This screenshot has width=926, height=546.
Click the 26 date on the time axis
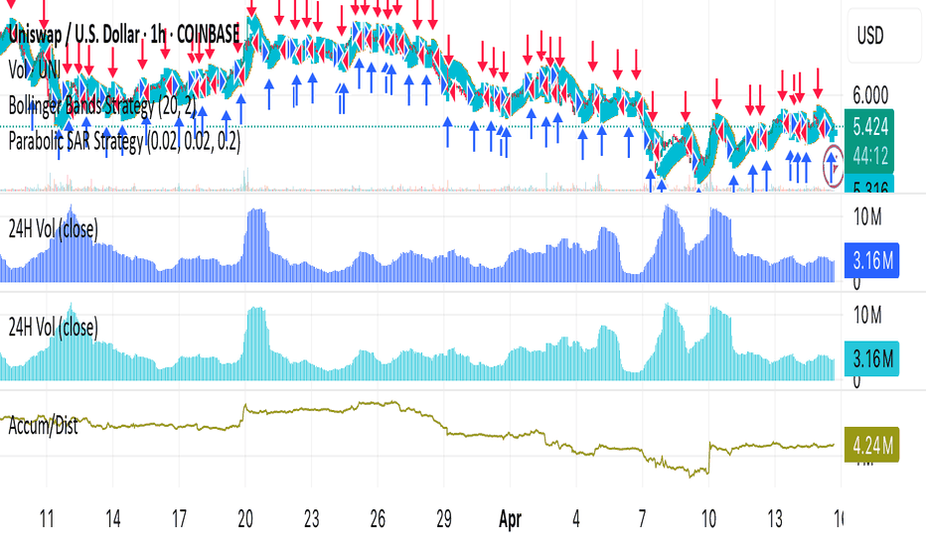(x=378, y=519)
